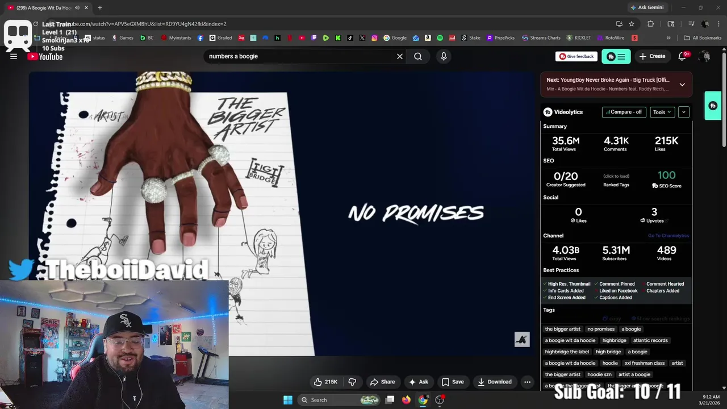727x409 pixels.
Task: Click the 'hoodie szn' tag
Action: (x=599, y=374)
